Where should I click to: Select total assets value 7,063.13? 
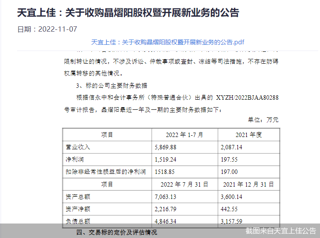(x=165, y=197)
